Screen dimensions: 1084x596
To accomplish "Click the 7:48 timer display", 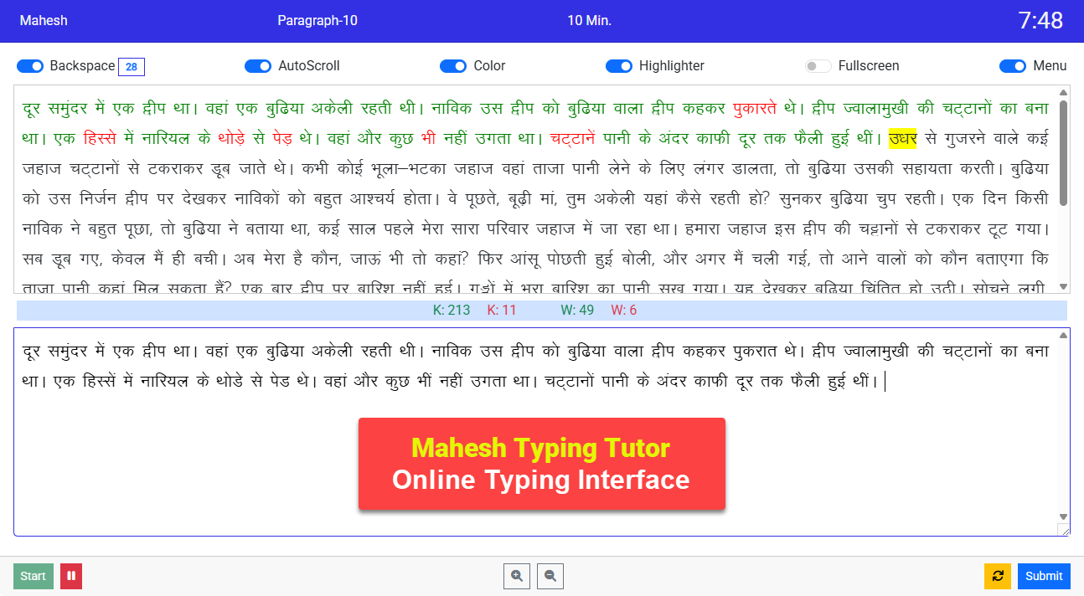I will 1040,21.
